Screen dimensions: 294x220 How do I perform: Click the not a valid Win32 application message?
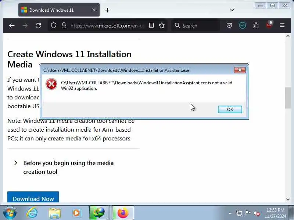pos(146,85)
